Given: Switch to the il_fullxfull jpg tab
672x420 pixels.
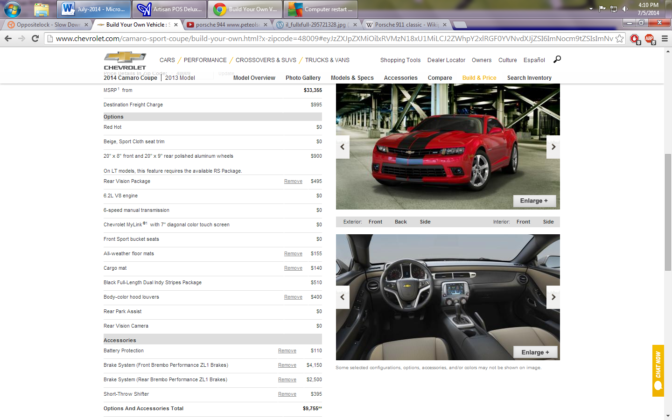Looking at the screenshot, I should click(316, 25).
